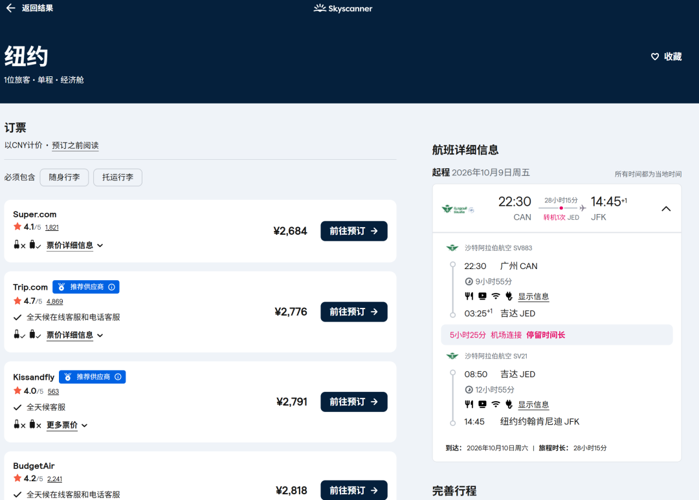699x500 pixels.
Task: Go to Trip.com booking ¥2,776
Action: pyautogui.click(x=354, y=312)
